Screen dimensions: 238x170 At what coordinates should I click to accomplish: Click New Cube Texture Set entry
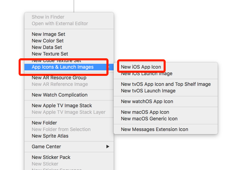69,61
